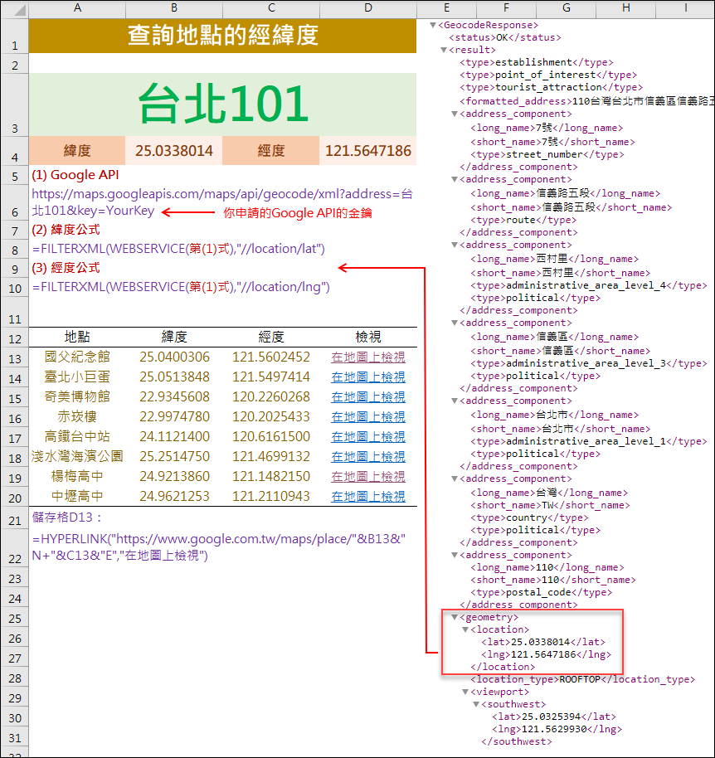The height and width of the screenshot is (758, 715).
Task: Collapse the GeocodeResponse root node
Action: pos(433,25)
